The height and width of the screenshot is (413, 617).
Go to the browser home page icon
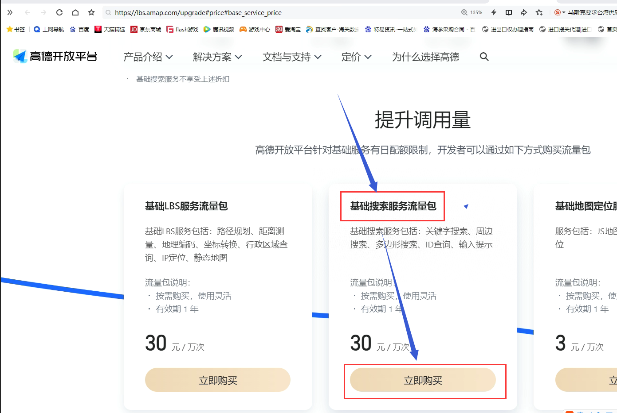pos(75,12)
